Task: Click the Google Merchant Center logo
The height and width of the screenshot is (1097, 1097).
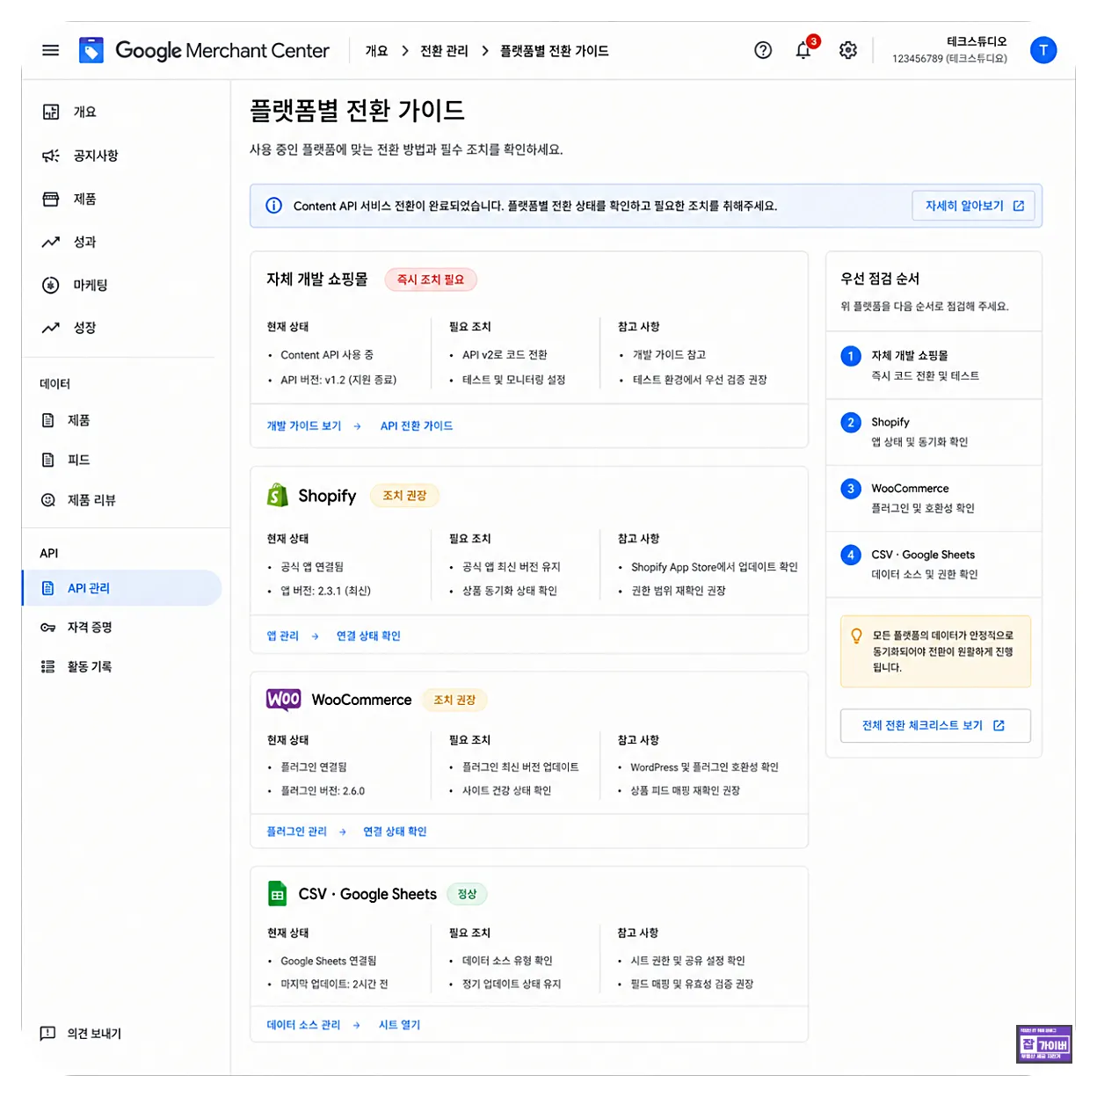Action: point(204,50)
